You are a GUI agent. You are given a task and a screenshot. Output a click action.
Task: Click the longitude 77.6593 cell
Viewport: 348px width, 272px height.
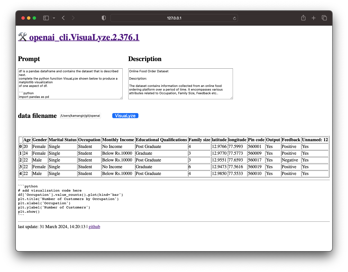[237, 160]
